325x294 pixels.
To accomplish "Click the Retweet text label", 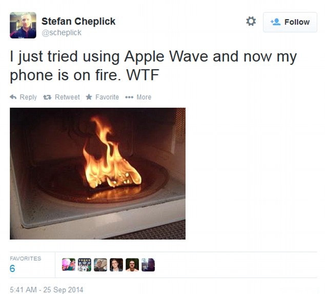I will 67,97.
